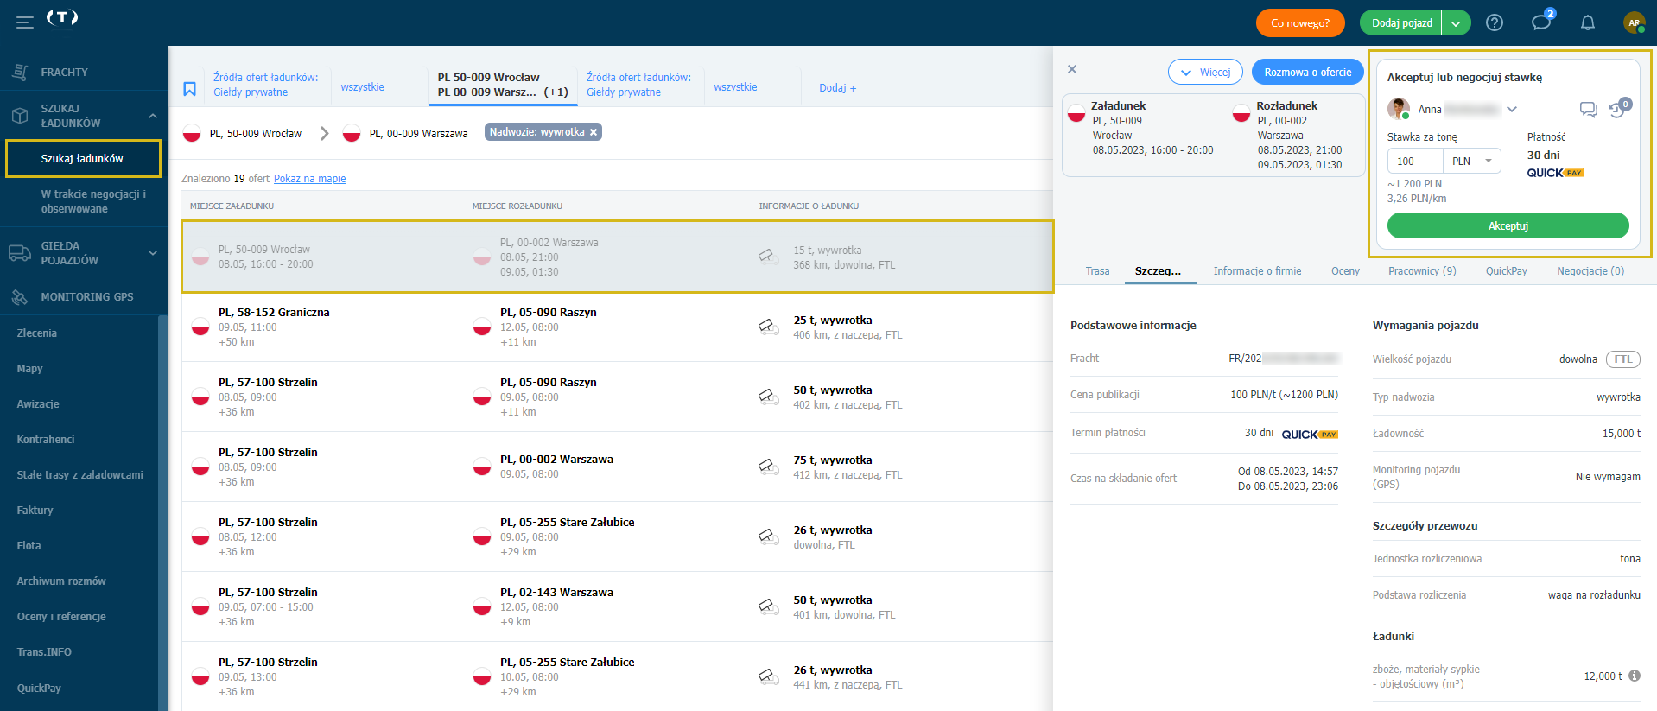Expand the Więcej dropdown
The width and height of the screenshot is (1657, 711).
pos(1205,72)
